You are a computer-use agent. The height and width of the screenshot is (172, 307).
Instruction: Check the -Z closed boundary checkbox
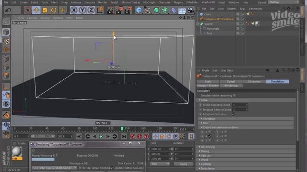(210, 140)
